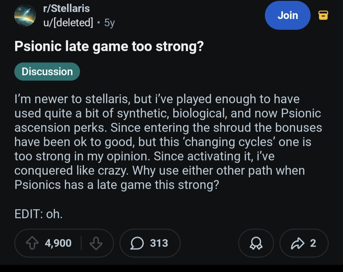Click the line 'Psionics has a late game this strong?'

tap(117, 185)
